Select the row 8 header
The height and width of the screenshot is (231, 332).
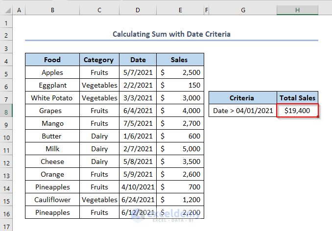click(6, 111)
